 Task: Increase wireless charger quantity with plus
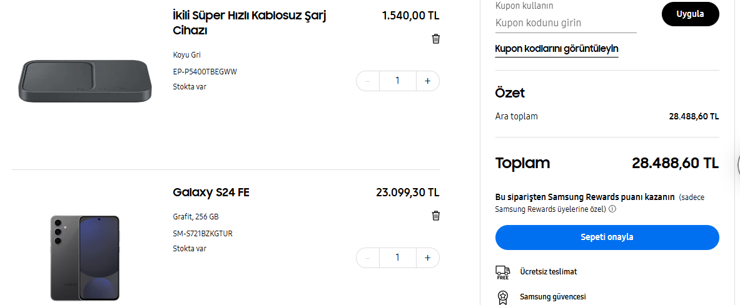(x=427, y=81)
